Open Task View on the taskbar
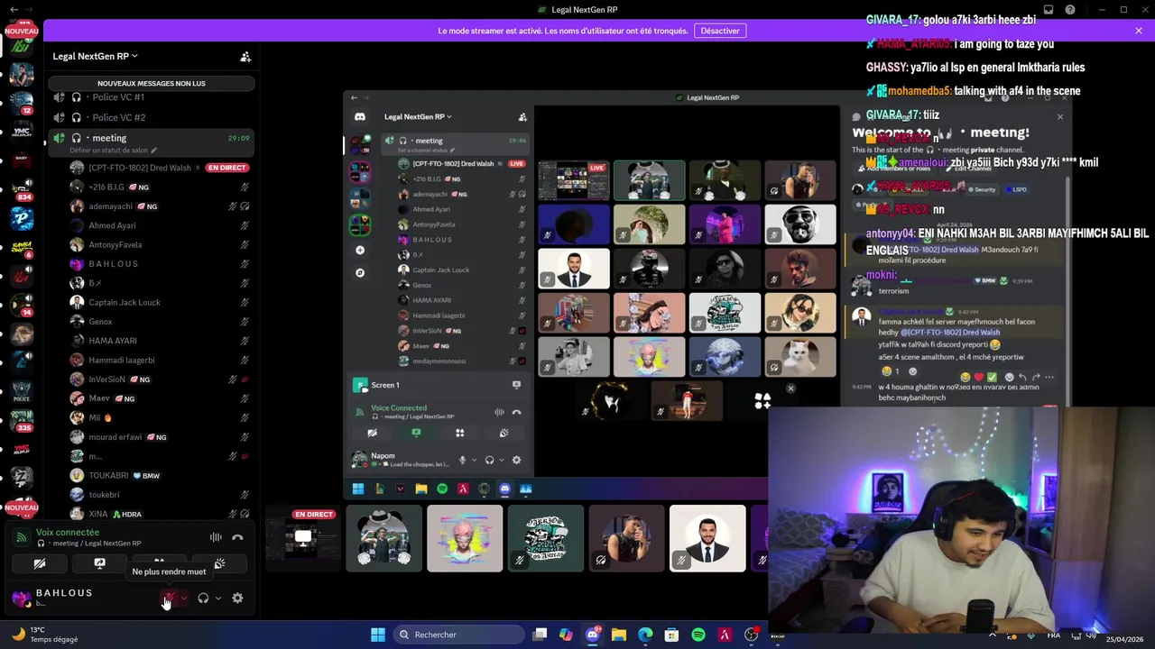Viewport: 1155px width, 649px height. click(540, 635)
